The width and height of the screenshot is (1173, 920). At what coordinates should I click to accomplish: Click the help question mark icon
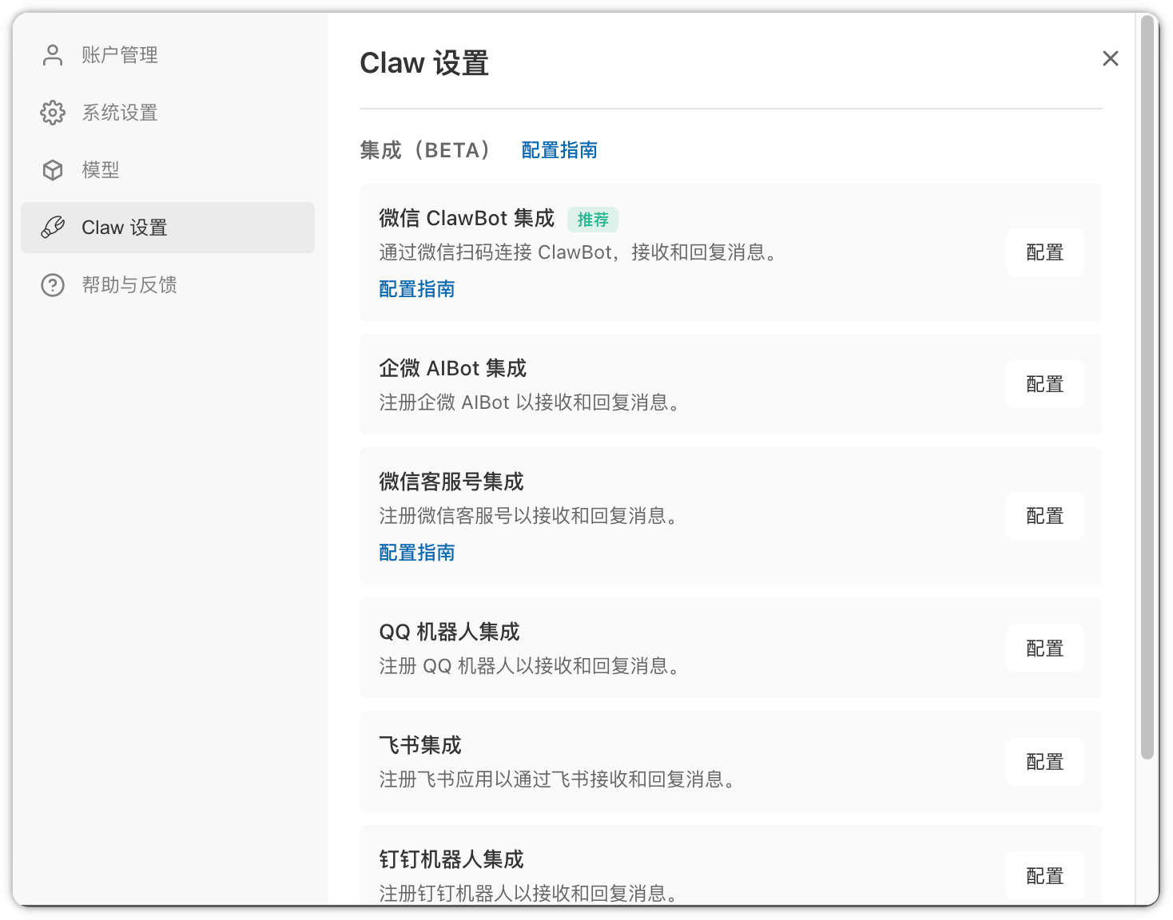[53, 285]
